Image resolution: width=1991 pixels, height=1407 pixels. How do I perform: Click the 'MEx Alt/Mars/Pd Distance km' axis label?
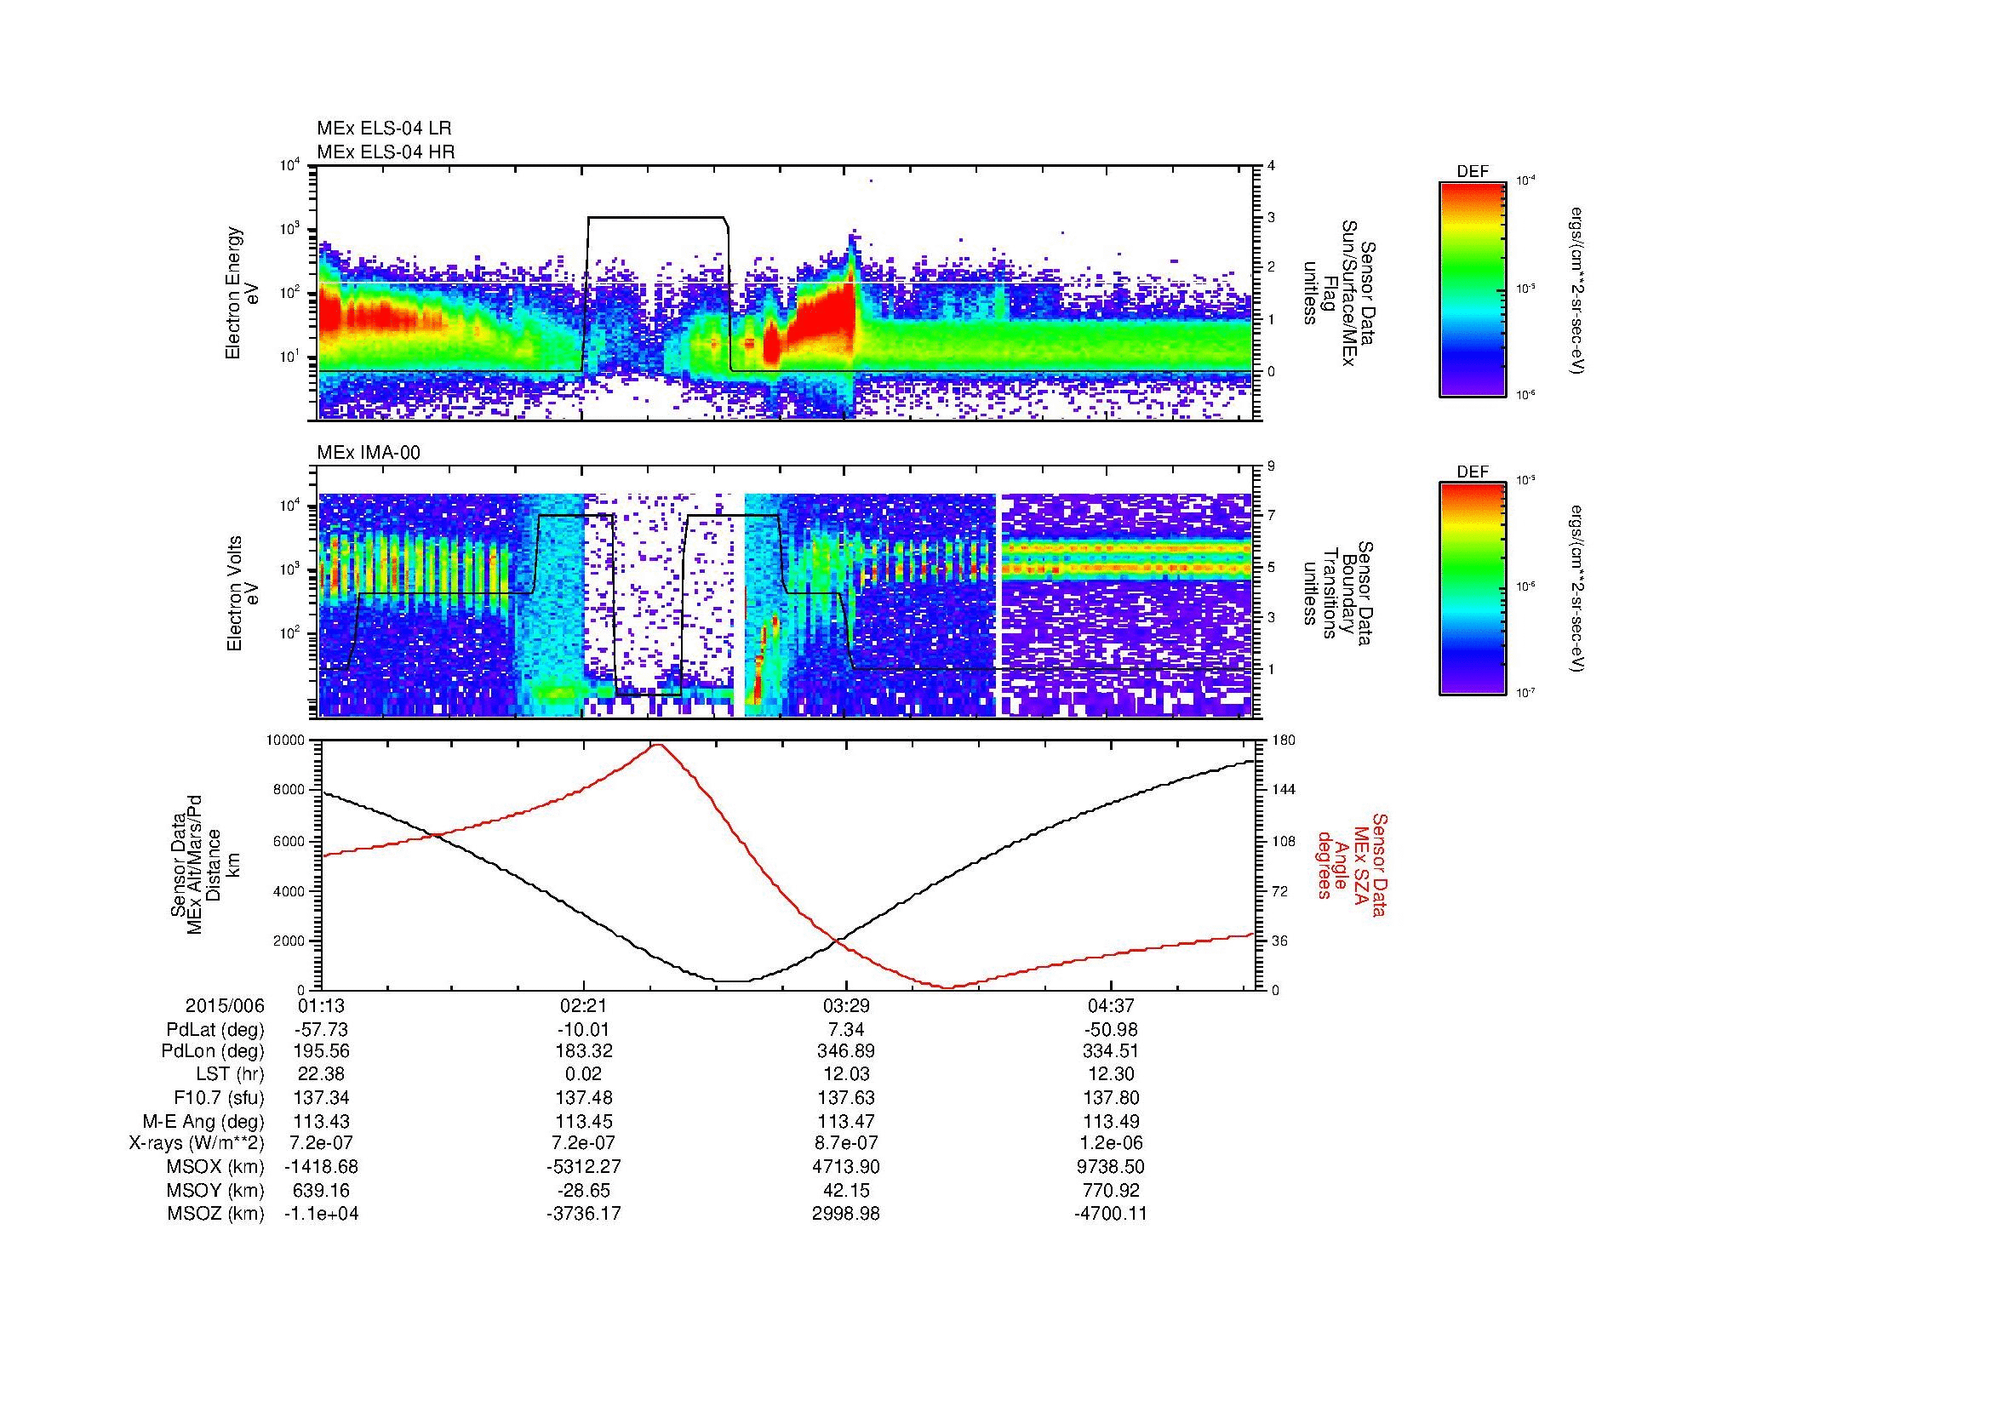[x=204, y=864]
